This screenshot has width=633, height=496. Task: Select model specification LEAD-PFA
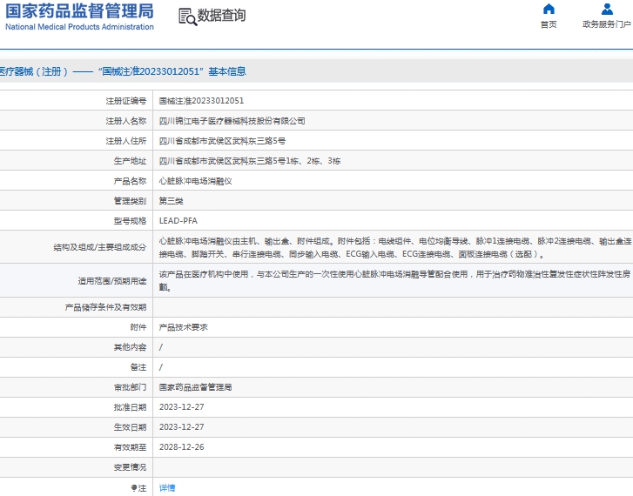tap(178, 221)
